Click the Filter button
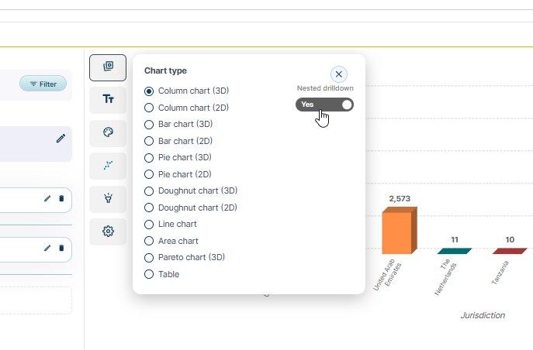 [x=43, y=84]
